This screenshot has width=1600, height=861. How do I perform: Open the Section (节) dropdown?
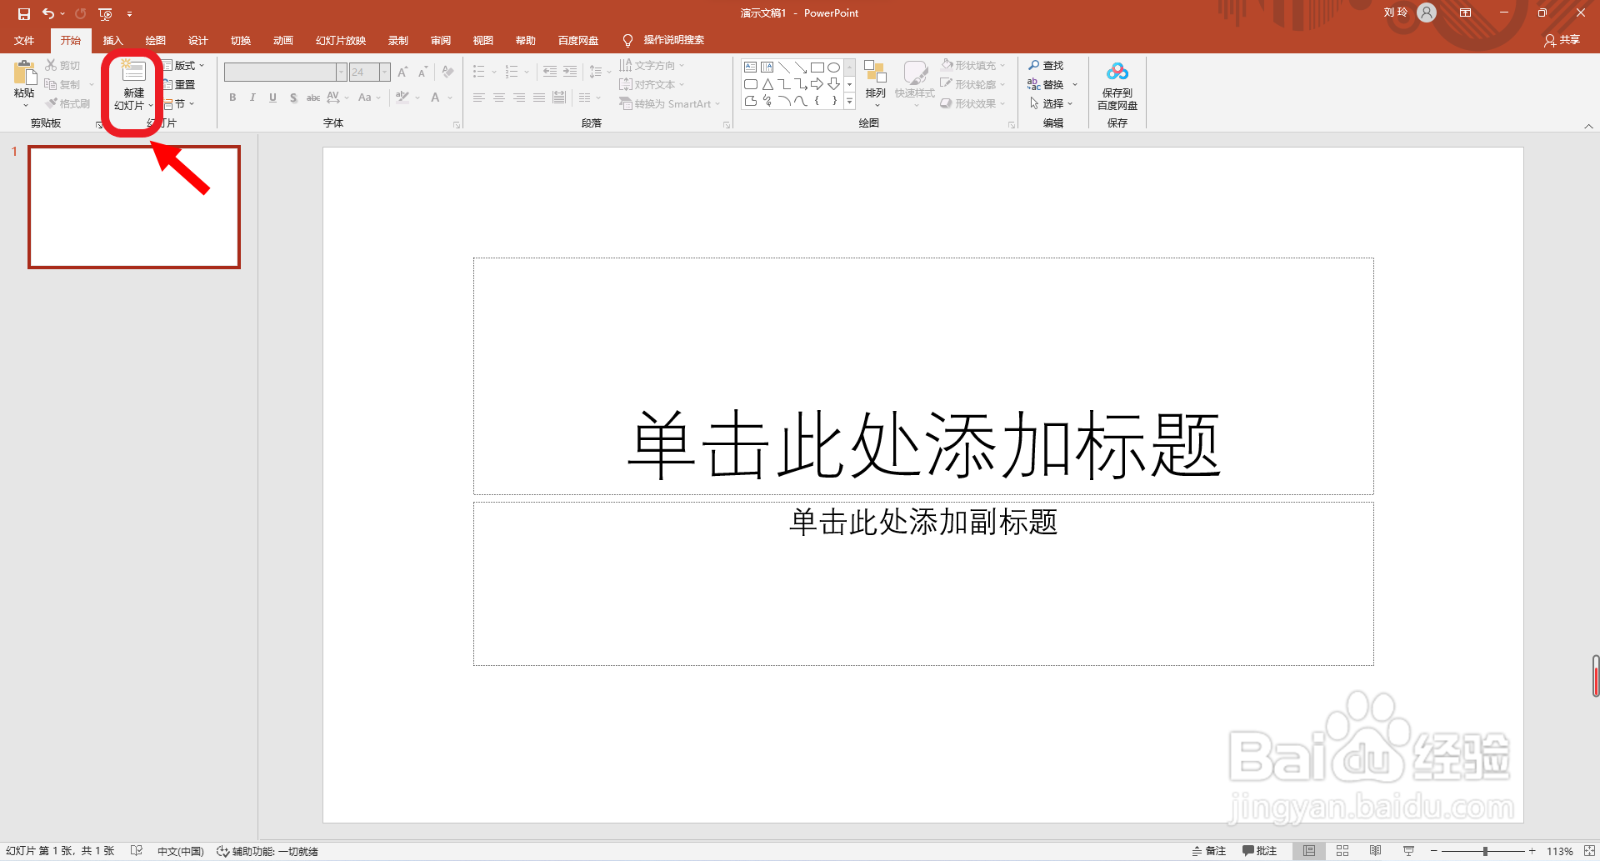tap(179, 103)
